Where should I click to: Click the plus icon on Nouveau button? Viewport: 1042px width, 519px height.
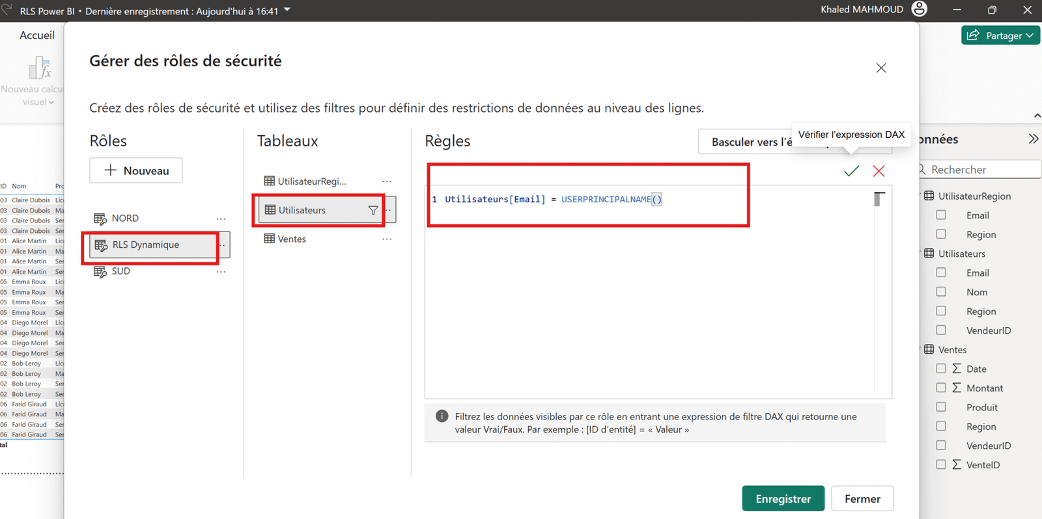111,170
